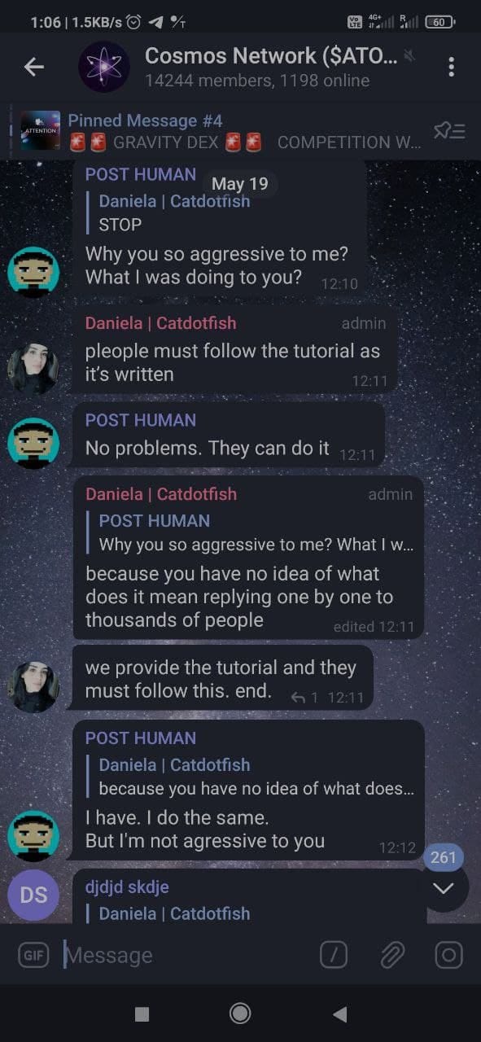
Task: Open the pinned messages list icon
Action: tap(449, 130)
